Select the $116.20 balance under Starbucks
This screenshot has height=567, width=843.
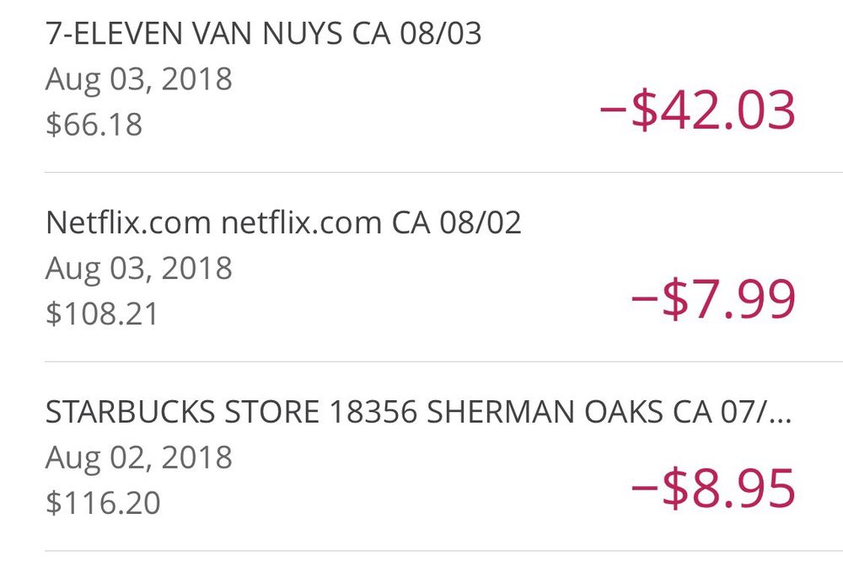click(x=103, y=503)
